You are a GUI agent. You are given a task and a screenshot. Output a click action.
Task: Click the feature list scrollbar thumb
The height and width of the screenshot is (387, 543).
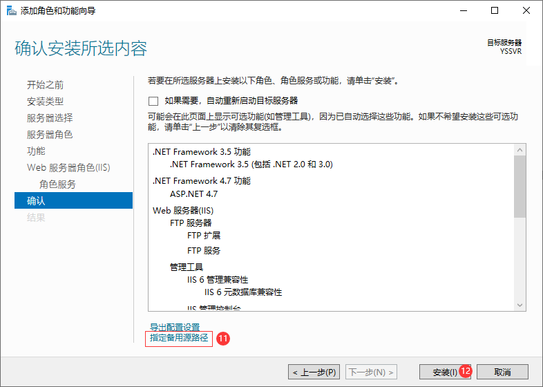520,187
